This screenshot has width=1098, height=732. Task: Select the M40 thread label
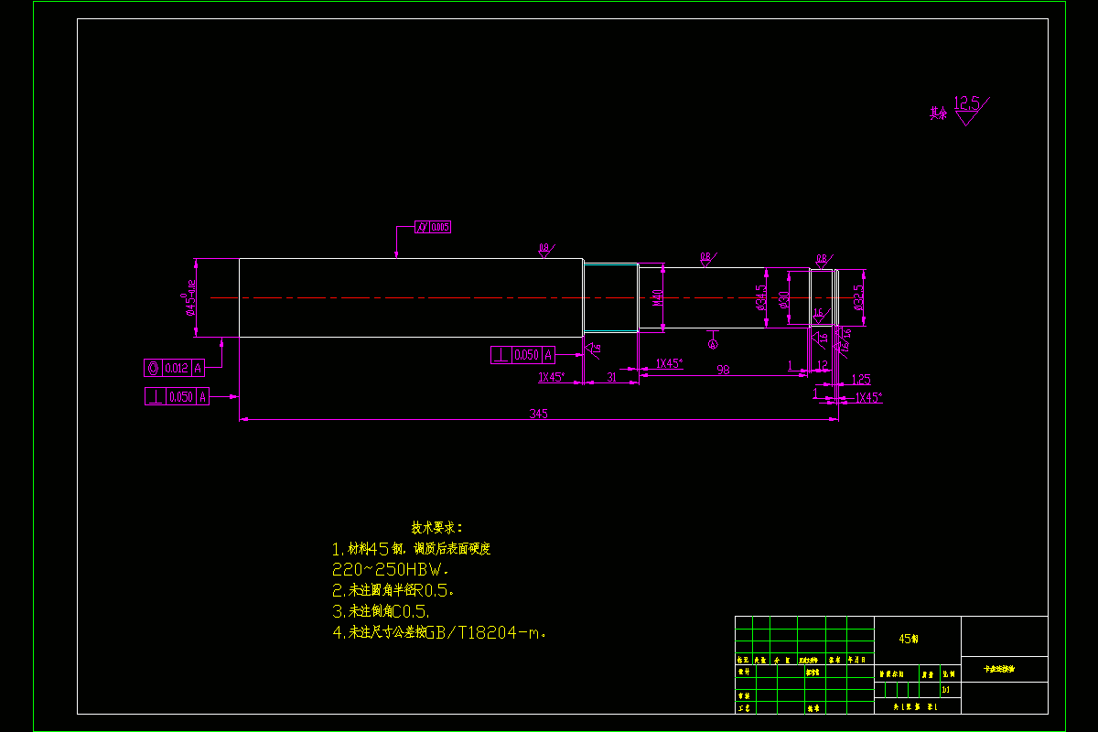657,298
